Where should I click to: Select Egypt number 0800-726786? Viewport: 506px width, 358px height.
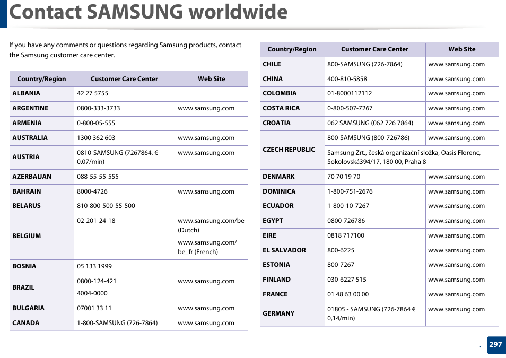pos(346,221)
